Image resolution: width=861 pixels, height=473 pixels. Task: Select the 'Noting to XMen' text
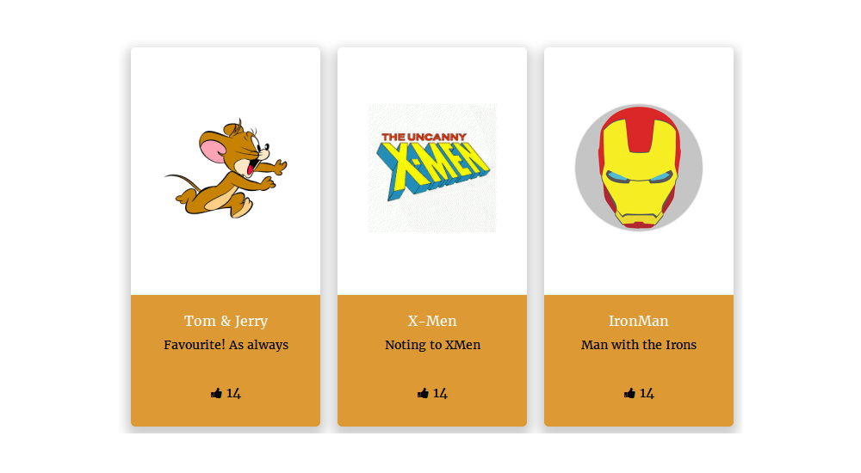(x=433, y=345)
